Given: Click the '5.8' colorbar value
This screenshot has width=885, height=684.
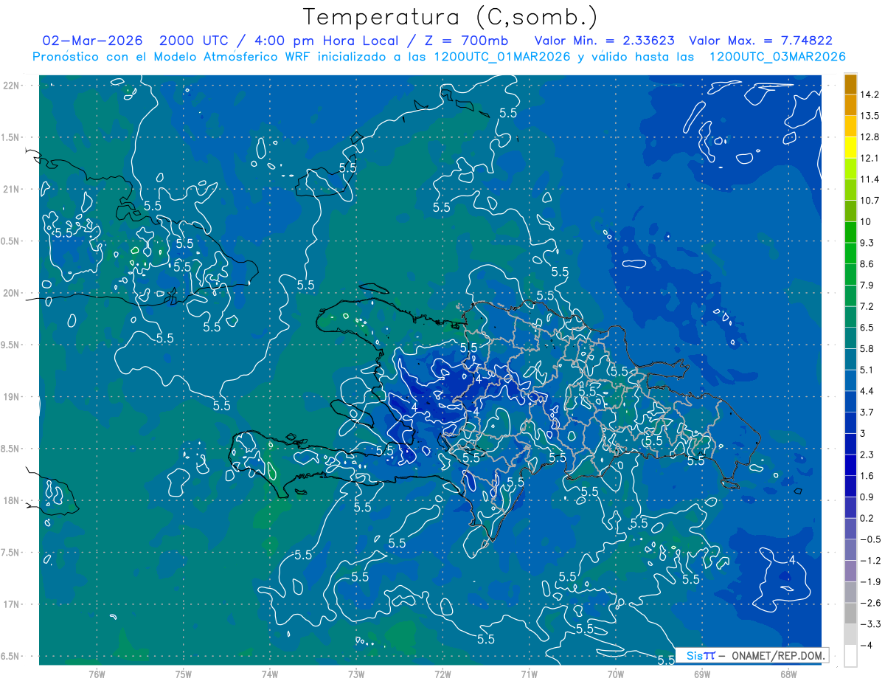Looking at the screenshot, I should tap(867, 348).
